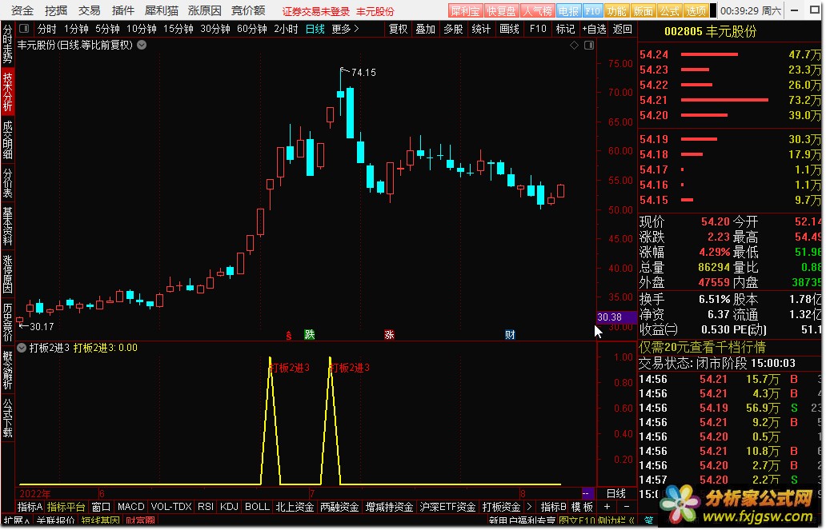Image resolution: width=826 pixels, height=530 pixels.
Task: Switch to 60分钟 timeframe
Action: click(252, 29)
